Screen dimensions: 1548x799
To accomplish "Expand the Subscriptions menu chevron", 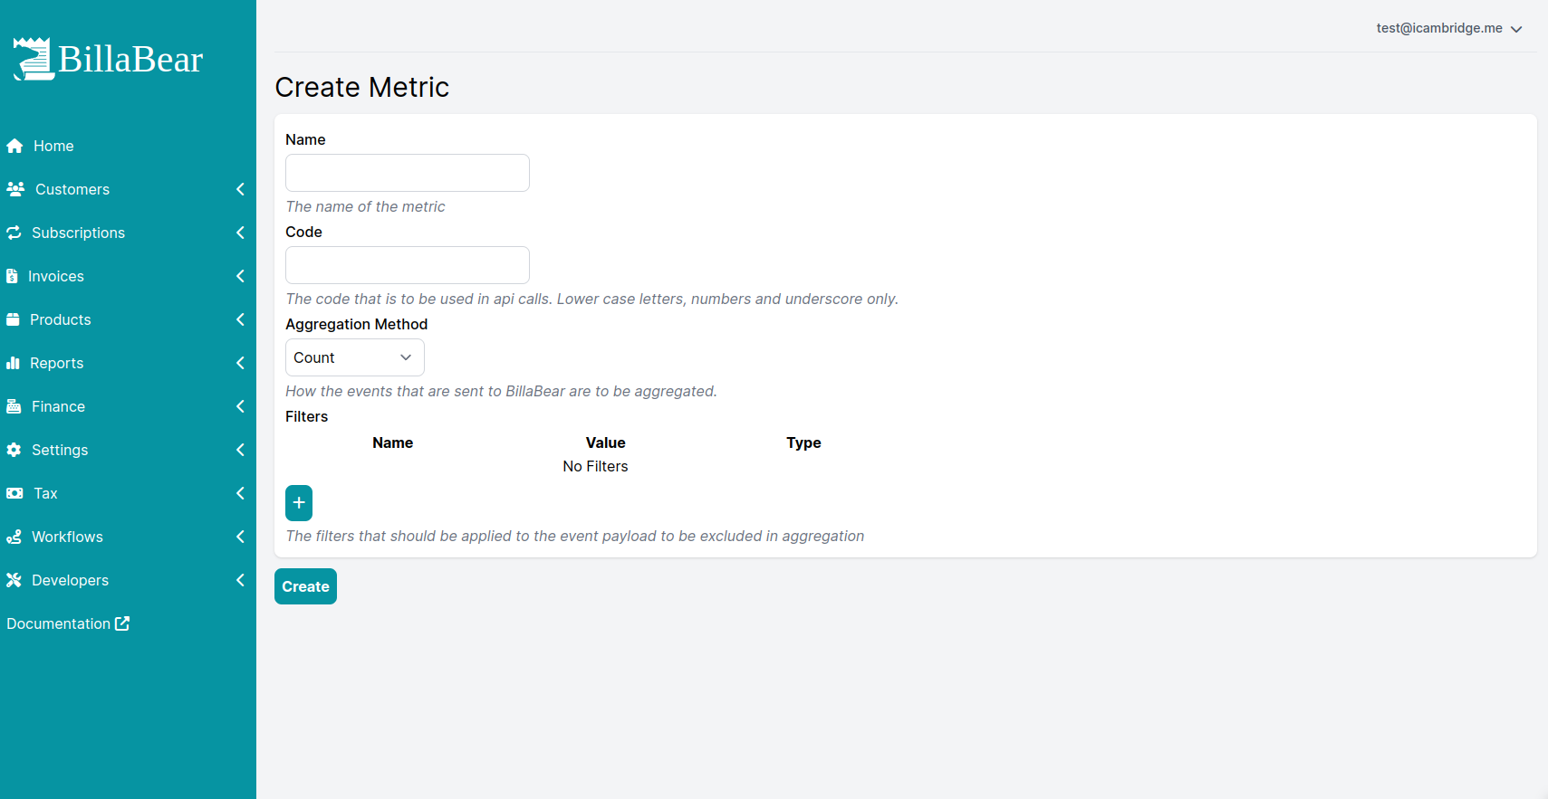I will [x=240, y=233].
